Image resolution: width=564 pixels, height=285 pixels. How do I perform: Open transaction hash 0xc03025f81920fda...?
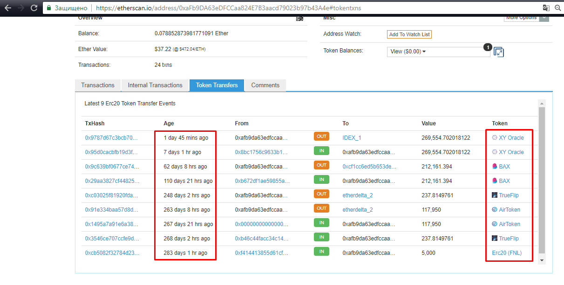111,195
